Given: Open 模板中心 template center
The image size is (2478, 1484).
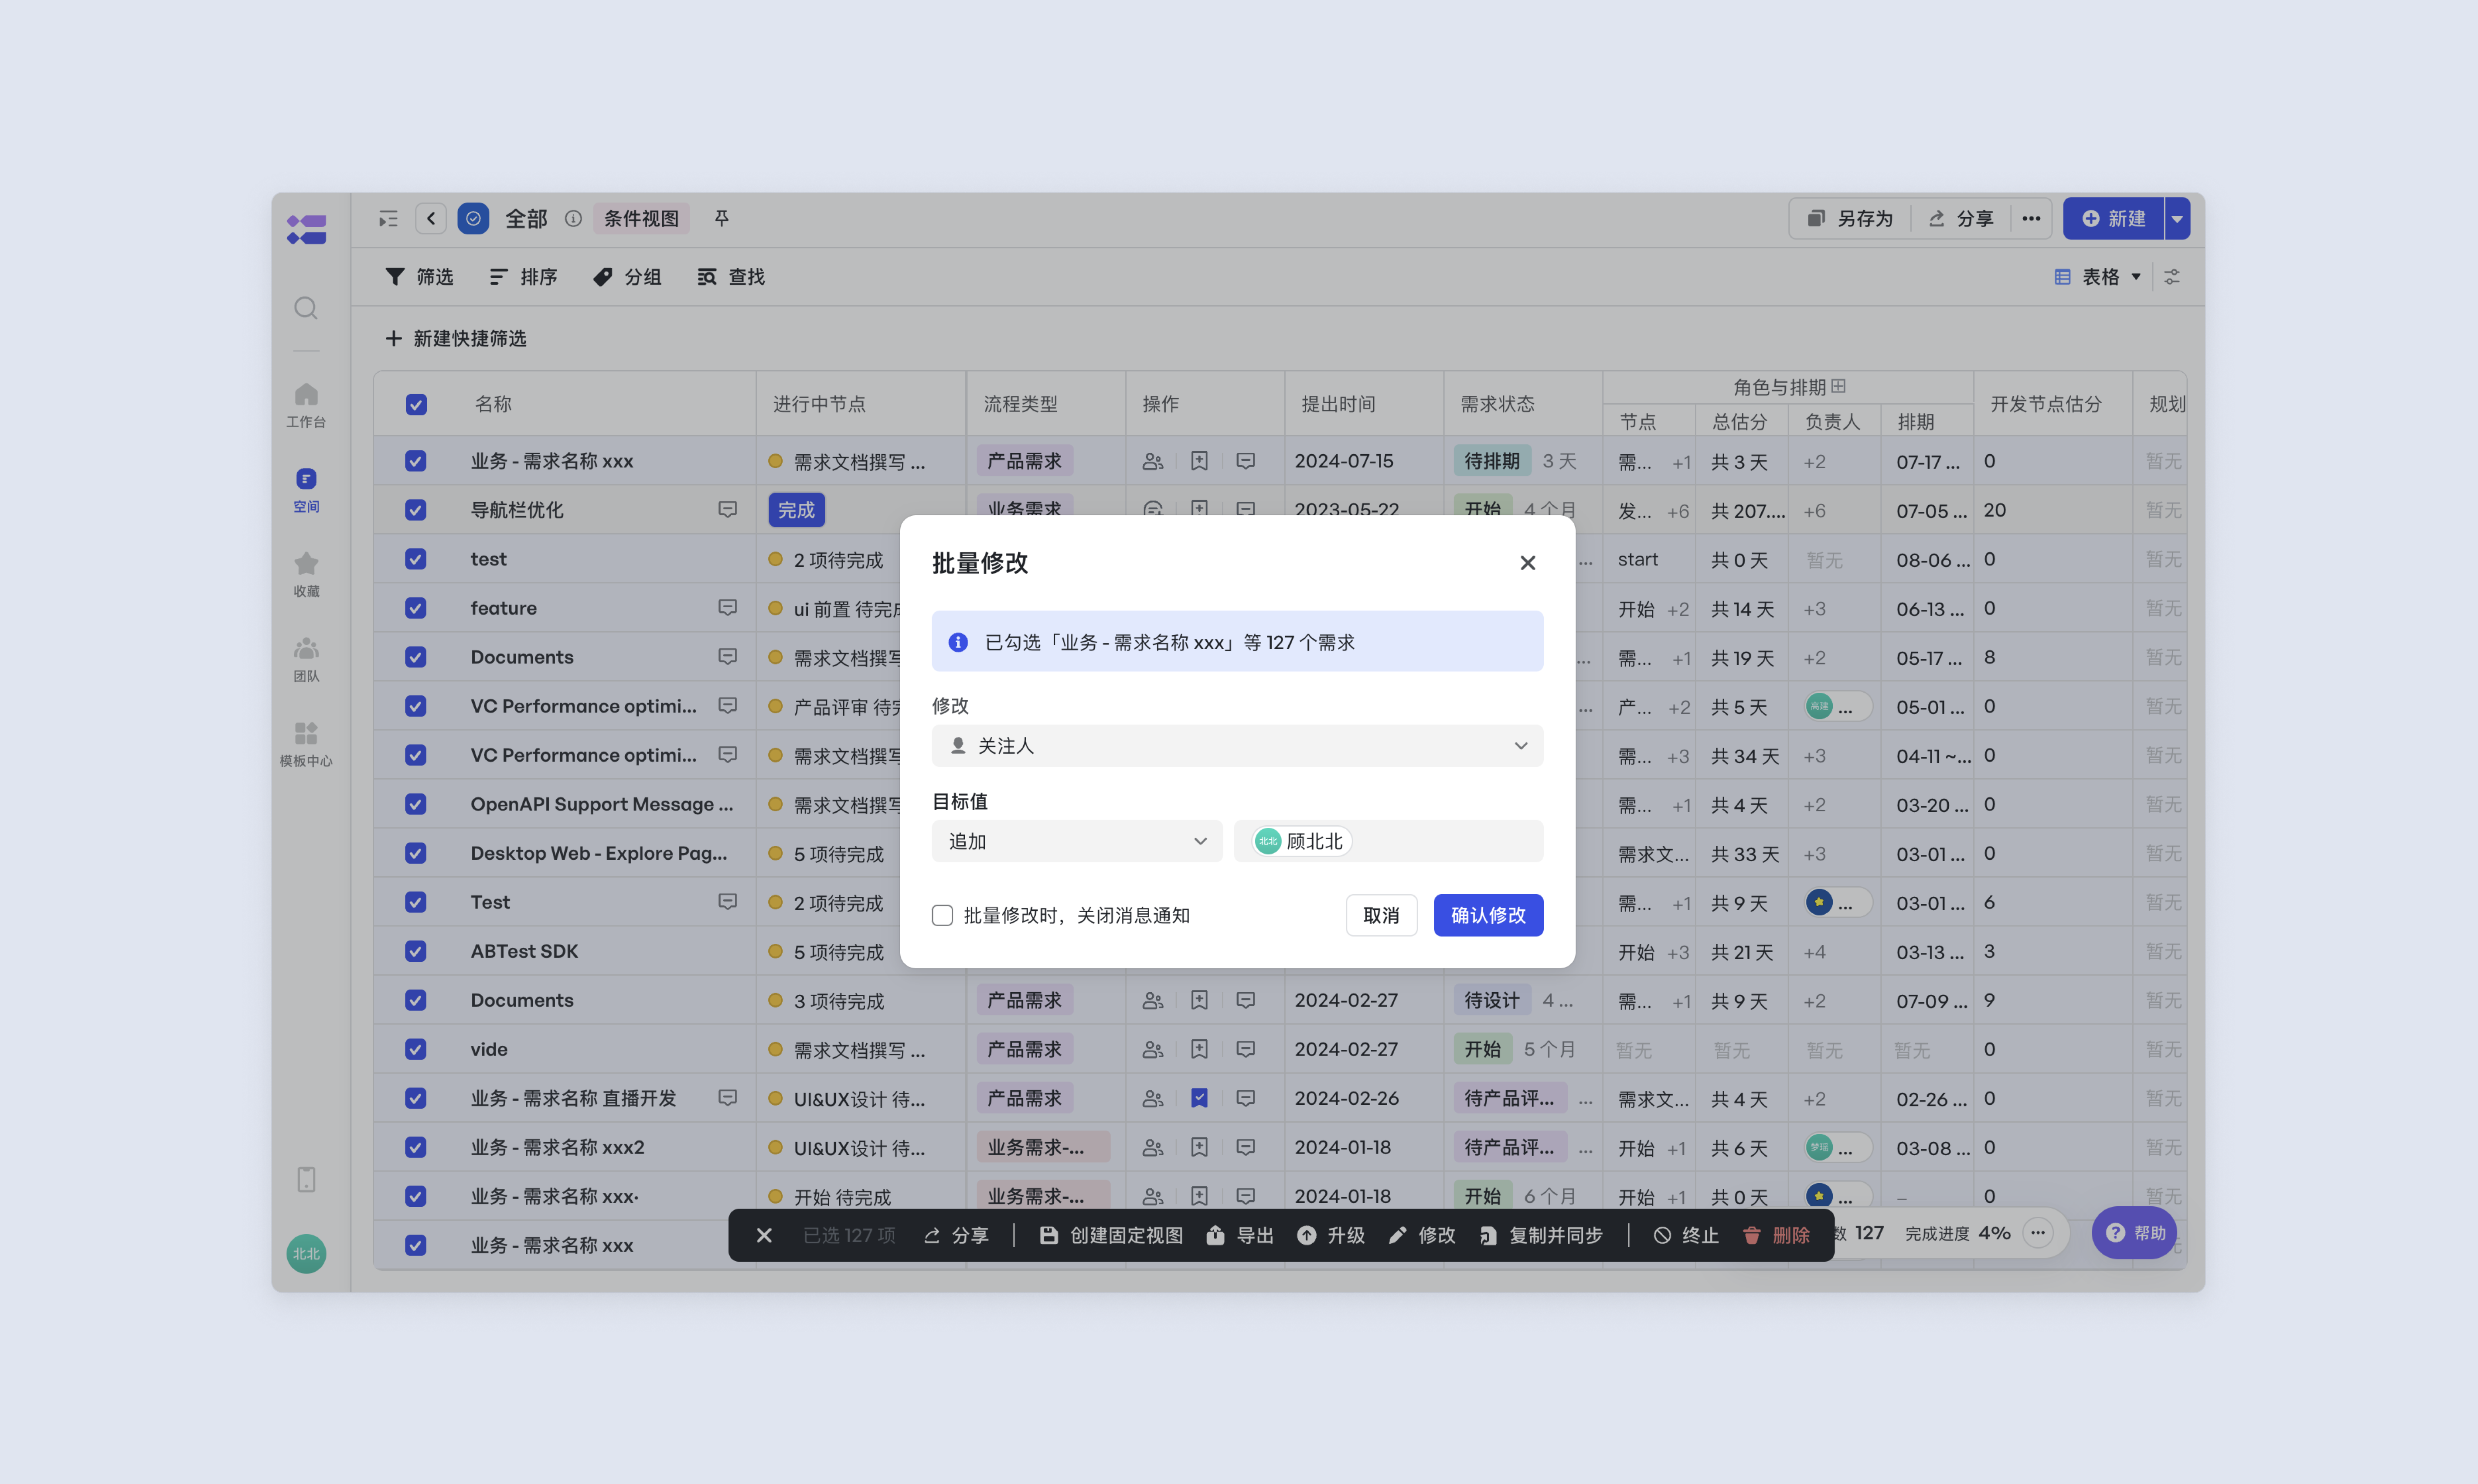Looking at the screenshot, I should pyautogui.click(x=306, y=745).
